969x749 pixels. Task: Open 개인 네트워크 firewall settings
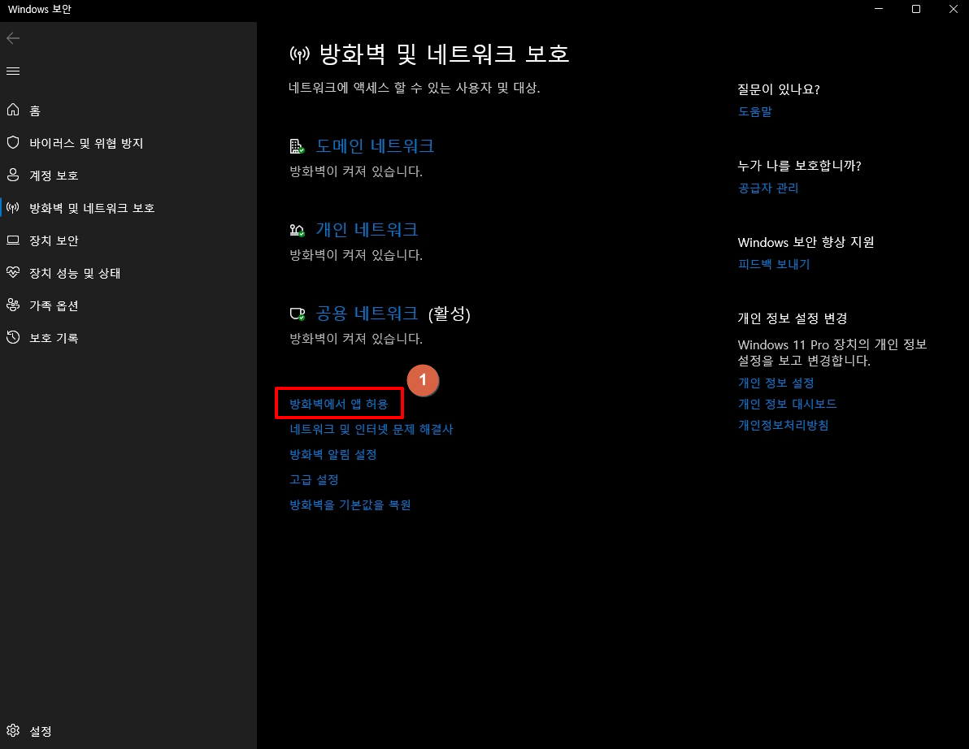[x=367, y=229]
